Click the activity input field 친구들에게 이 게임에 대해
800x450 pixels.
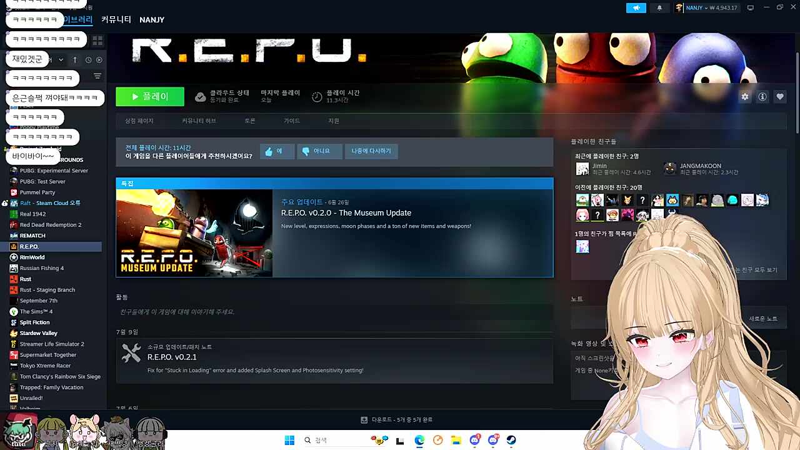[x=334, y=312]
